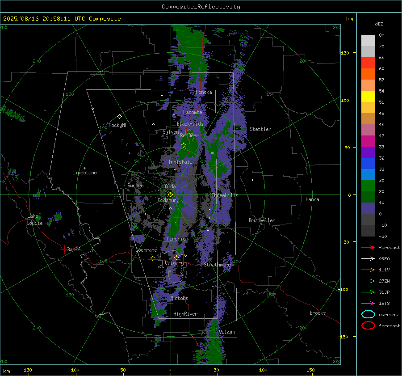Screen dimensions: 402x376
Task: Pick the violet 39 dBZ color swatch
Action: pyautogui.click(x=368, y=152)
